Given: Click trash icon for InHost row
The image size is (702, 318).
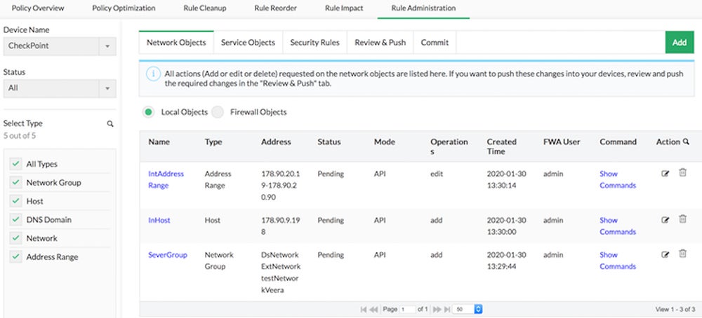Looking at the screenshot, I should point(682,219).
